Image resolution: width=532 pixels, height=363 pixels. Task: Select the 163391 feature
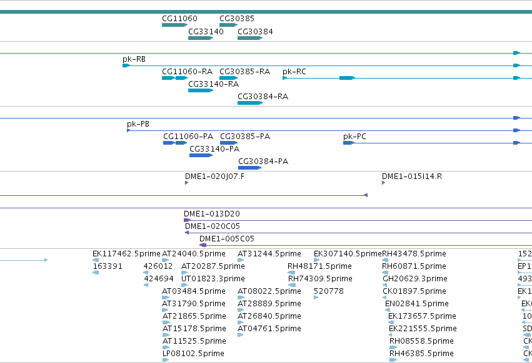[x=96, y=273]
